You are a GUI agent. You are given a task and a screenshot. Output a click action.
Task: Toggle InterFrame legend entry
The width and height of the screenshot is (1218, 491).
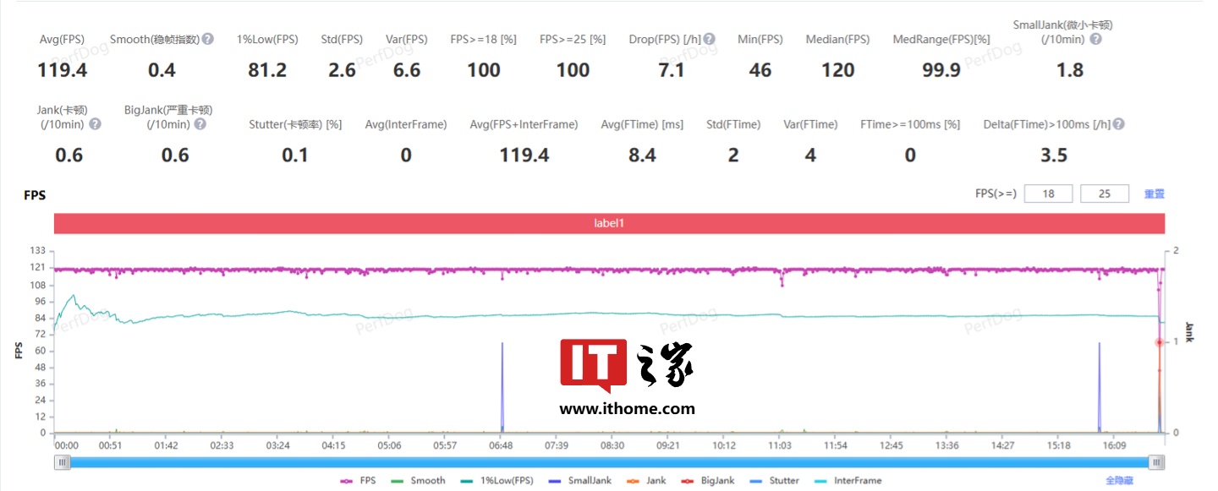tap(848, 481)
